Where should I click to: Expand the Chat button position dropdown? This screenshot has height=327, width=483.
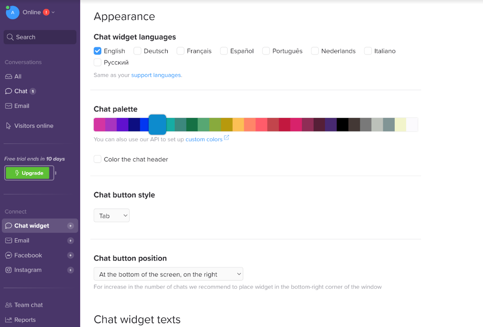pos(168,274)
